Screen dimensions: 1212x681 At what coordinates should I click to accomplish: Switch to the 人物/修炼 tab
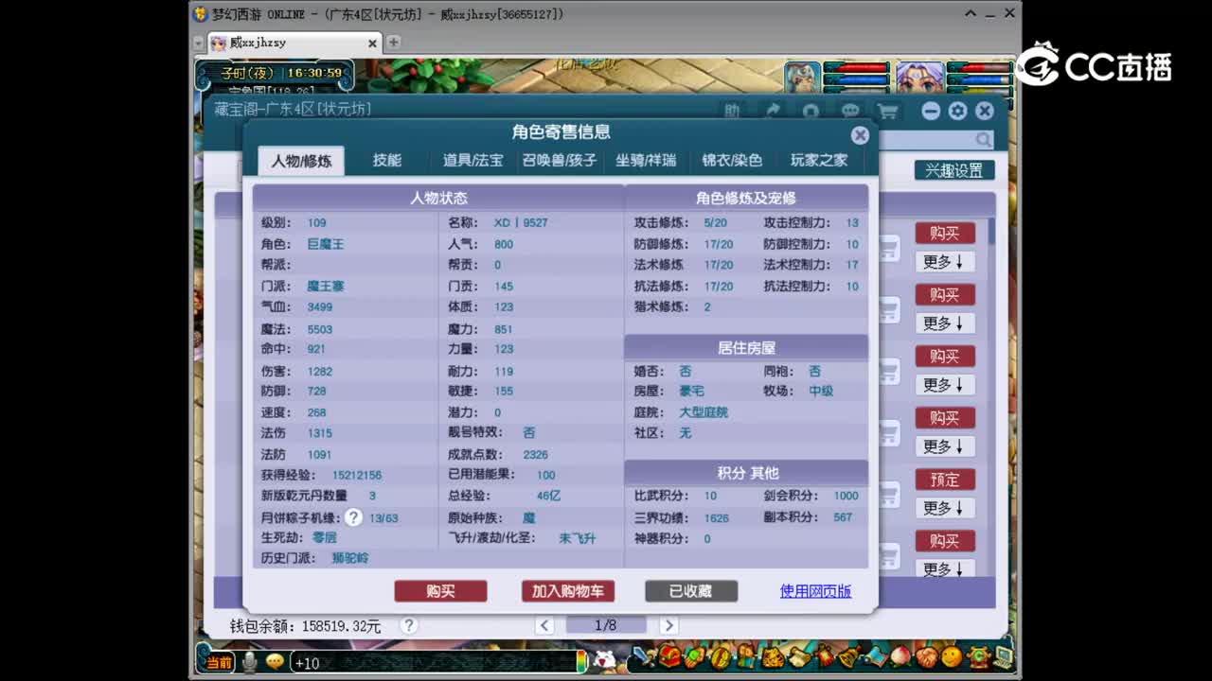[x=301, y=161]
